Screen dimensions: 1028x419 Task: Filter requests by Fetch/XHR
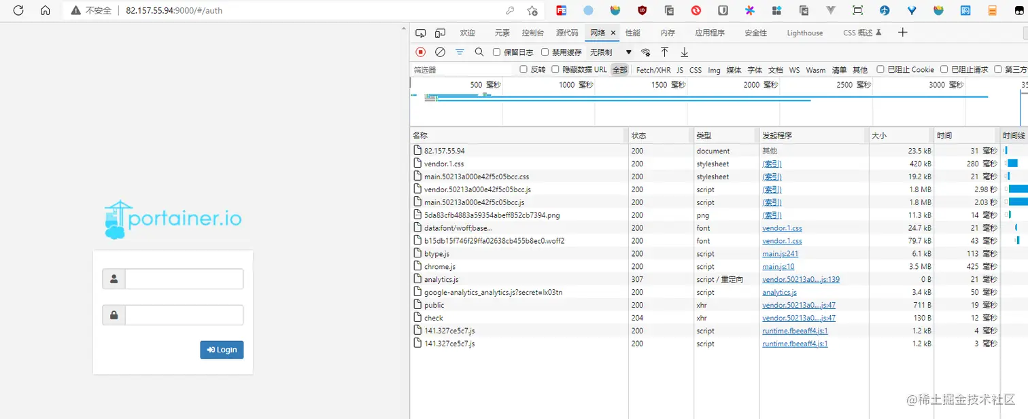(x=653, y=70)
